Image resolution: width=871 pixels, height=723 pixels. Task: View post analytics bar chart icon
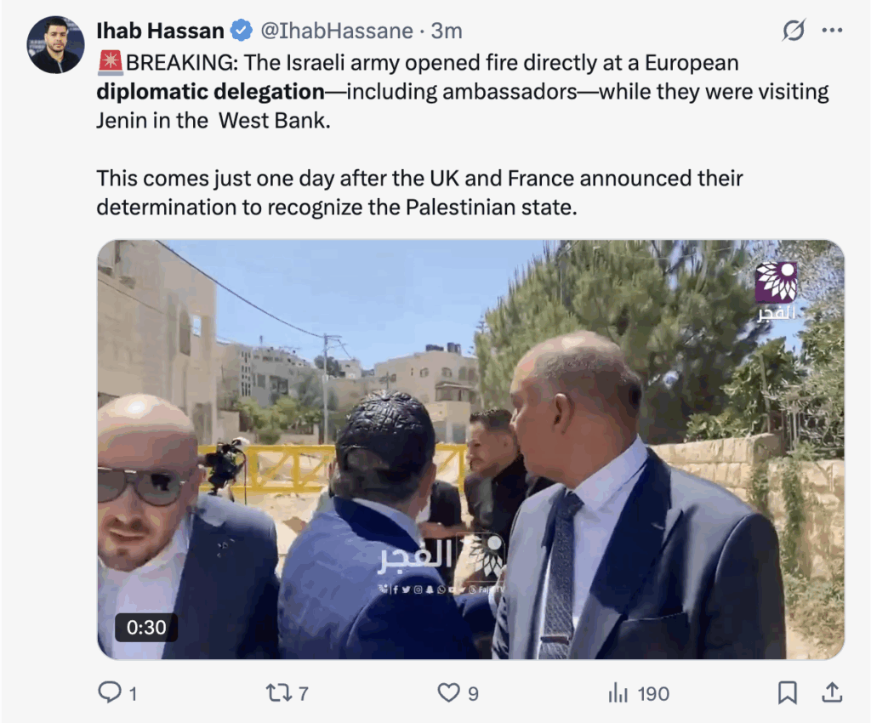(618, 693)
